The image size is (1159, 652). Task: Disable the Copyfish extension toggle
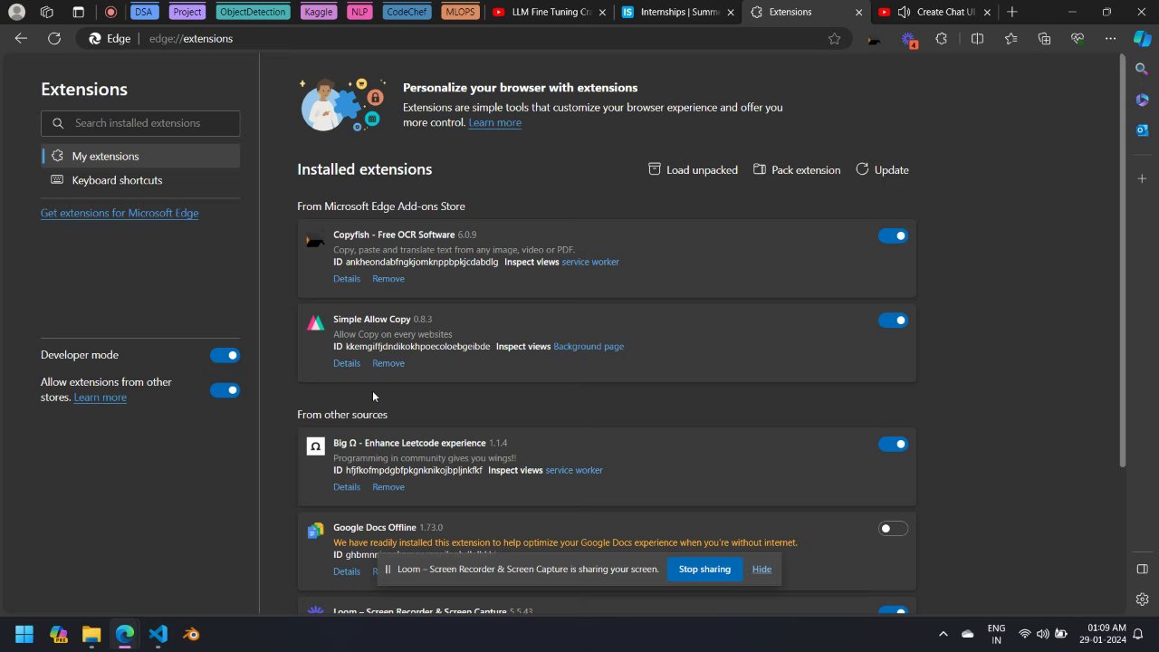pos(893,235)
